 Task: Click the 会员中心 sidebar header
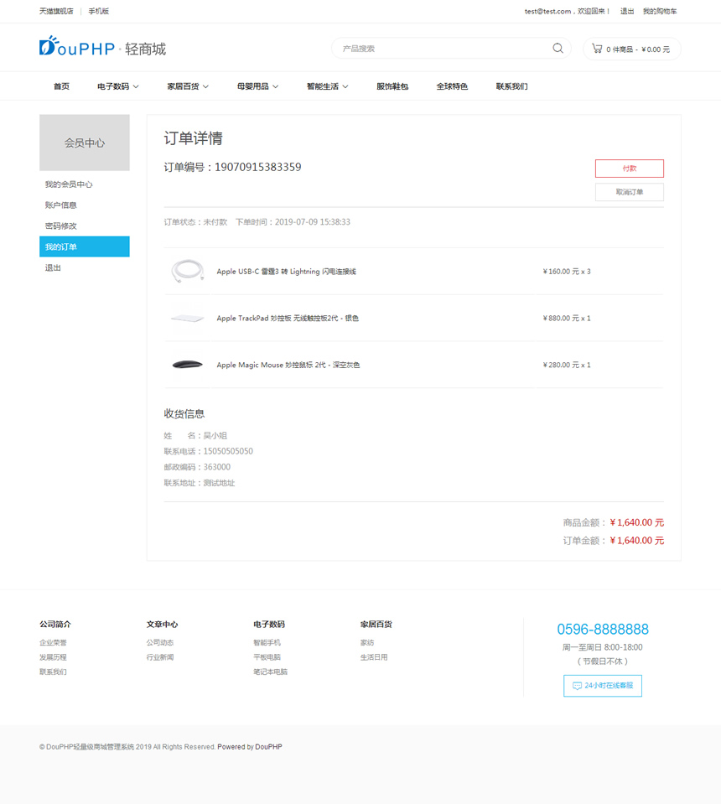85,143
